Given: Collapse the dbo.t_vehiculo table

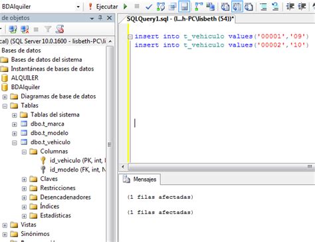Looking at the screenshot, I should (x=15, y=143).
